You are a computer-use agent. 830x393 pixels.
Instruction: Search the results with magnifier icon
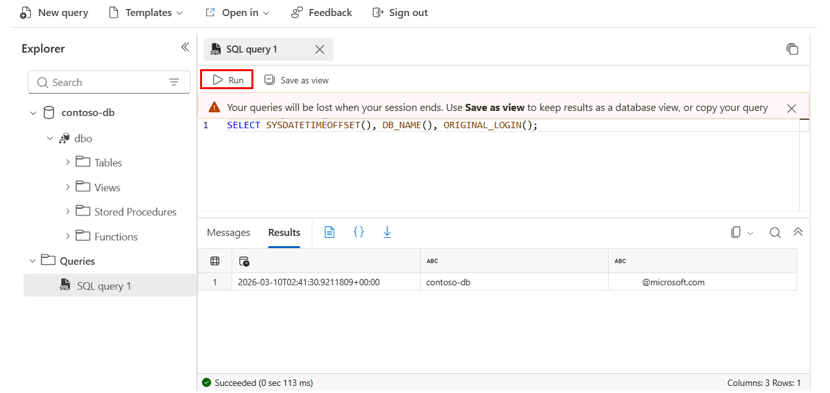pos(775,233)
